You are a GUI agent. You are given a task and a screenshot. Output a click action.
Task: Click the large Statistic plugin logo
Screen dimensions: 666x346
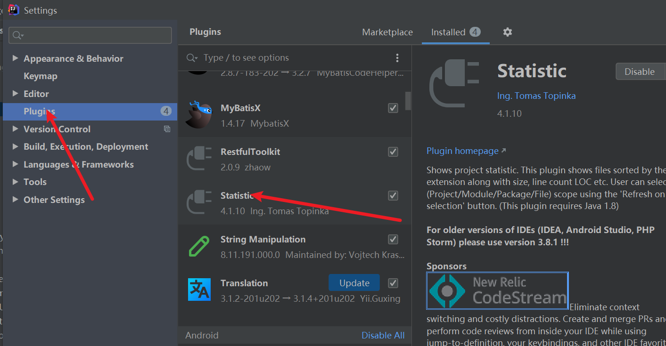(454, 83)
